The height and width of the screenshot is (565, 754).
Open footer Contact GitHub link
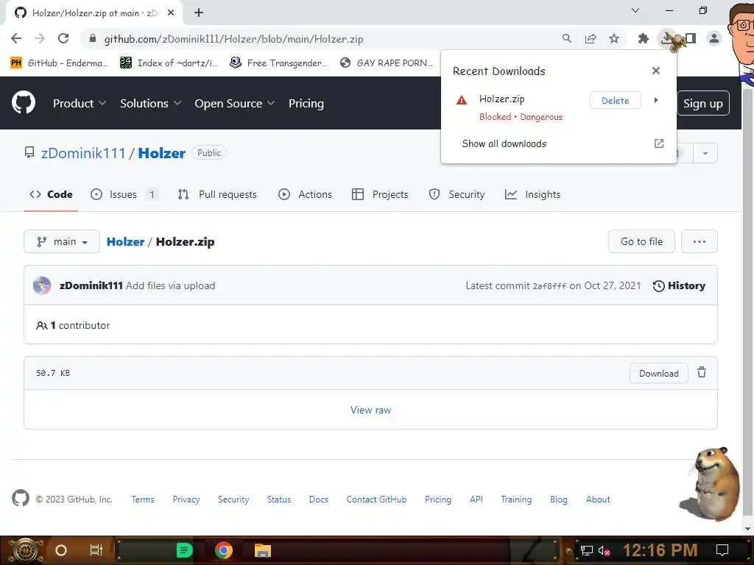pos(376,500)
